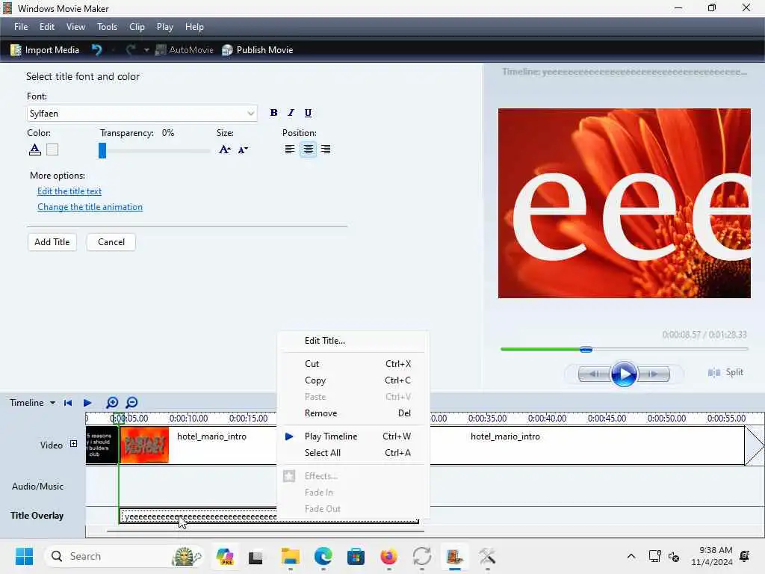Open the Help menu
Screen dimensions: 765x574
pos(194,27)
